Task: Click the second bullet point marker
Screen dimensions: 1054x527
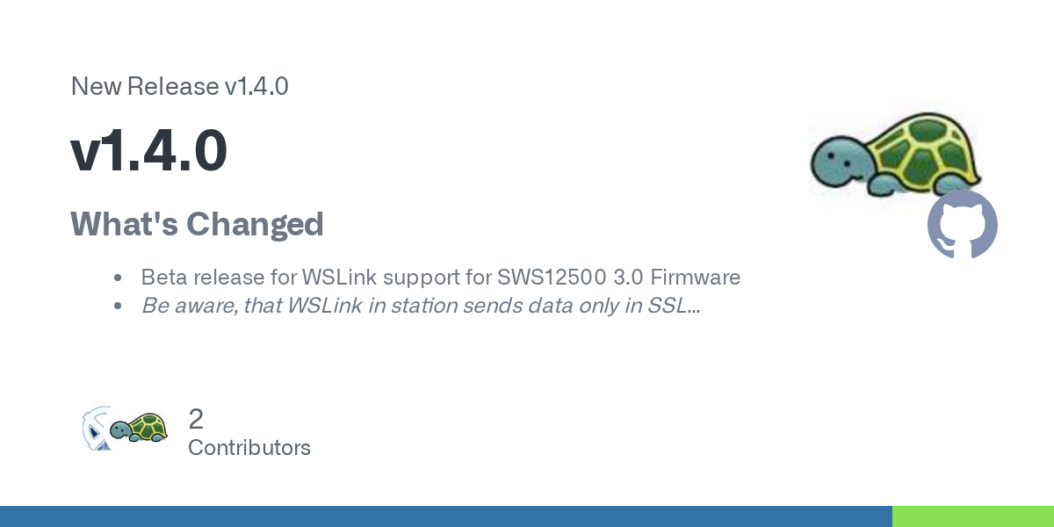Action: point(117,307)
